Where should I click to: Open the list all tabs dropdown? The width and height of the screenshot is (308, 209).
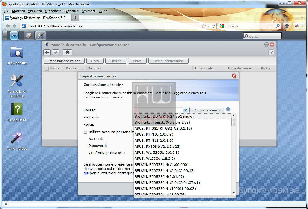[x=302, y=18]
